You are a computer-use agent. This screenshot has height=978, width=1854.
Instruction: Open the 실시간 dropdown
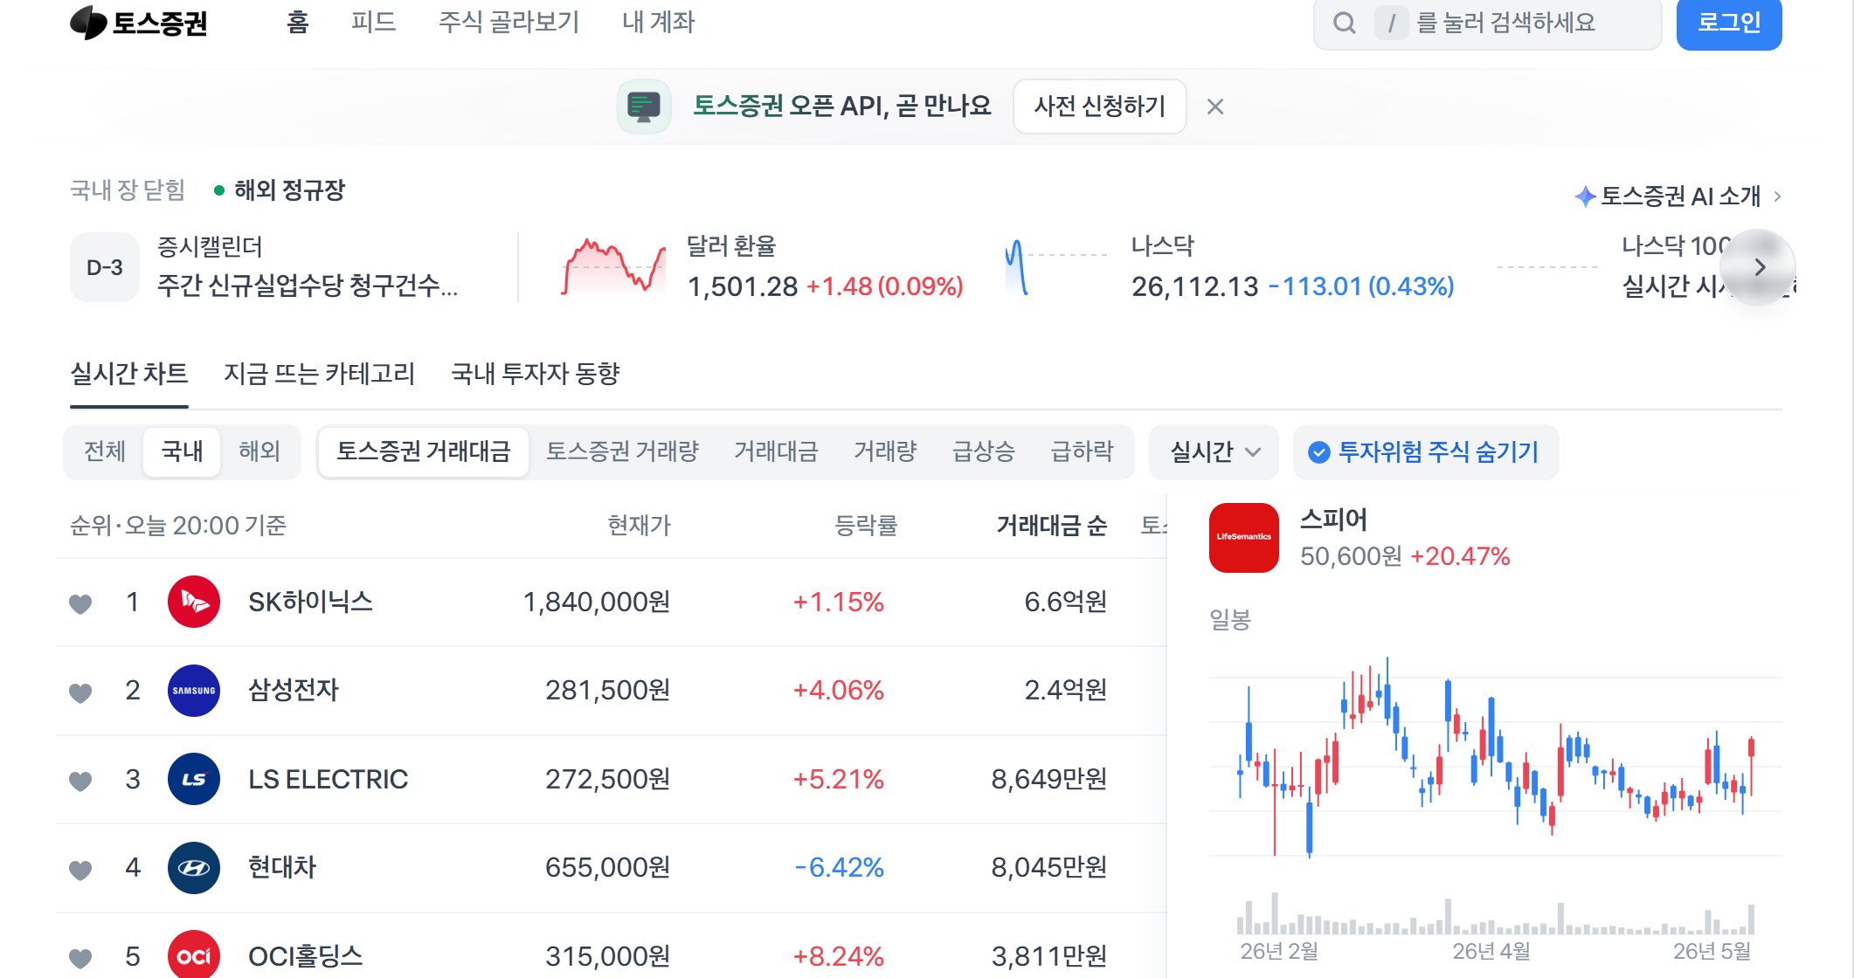pyautogui.click(x=1214, y=451)
